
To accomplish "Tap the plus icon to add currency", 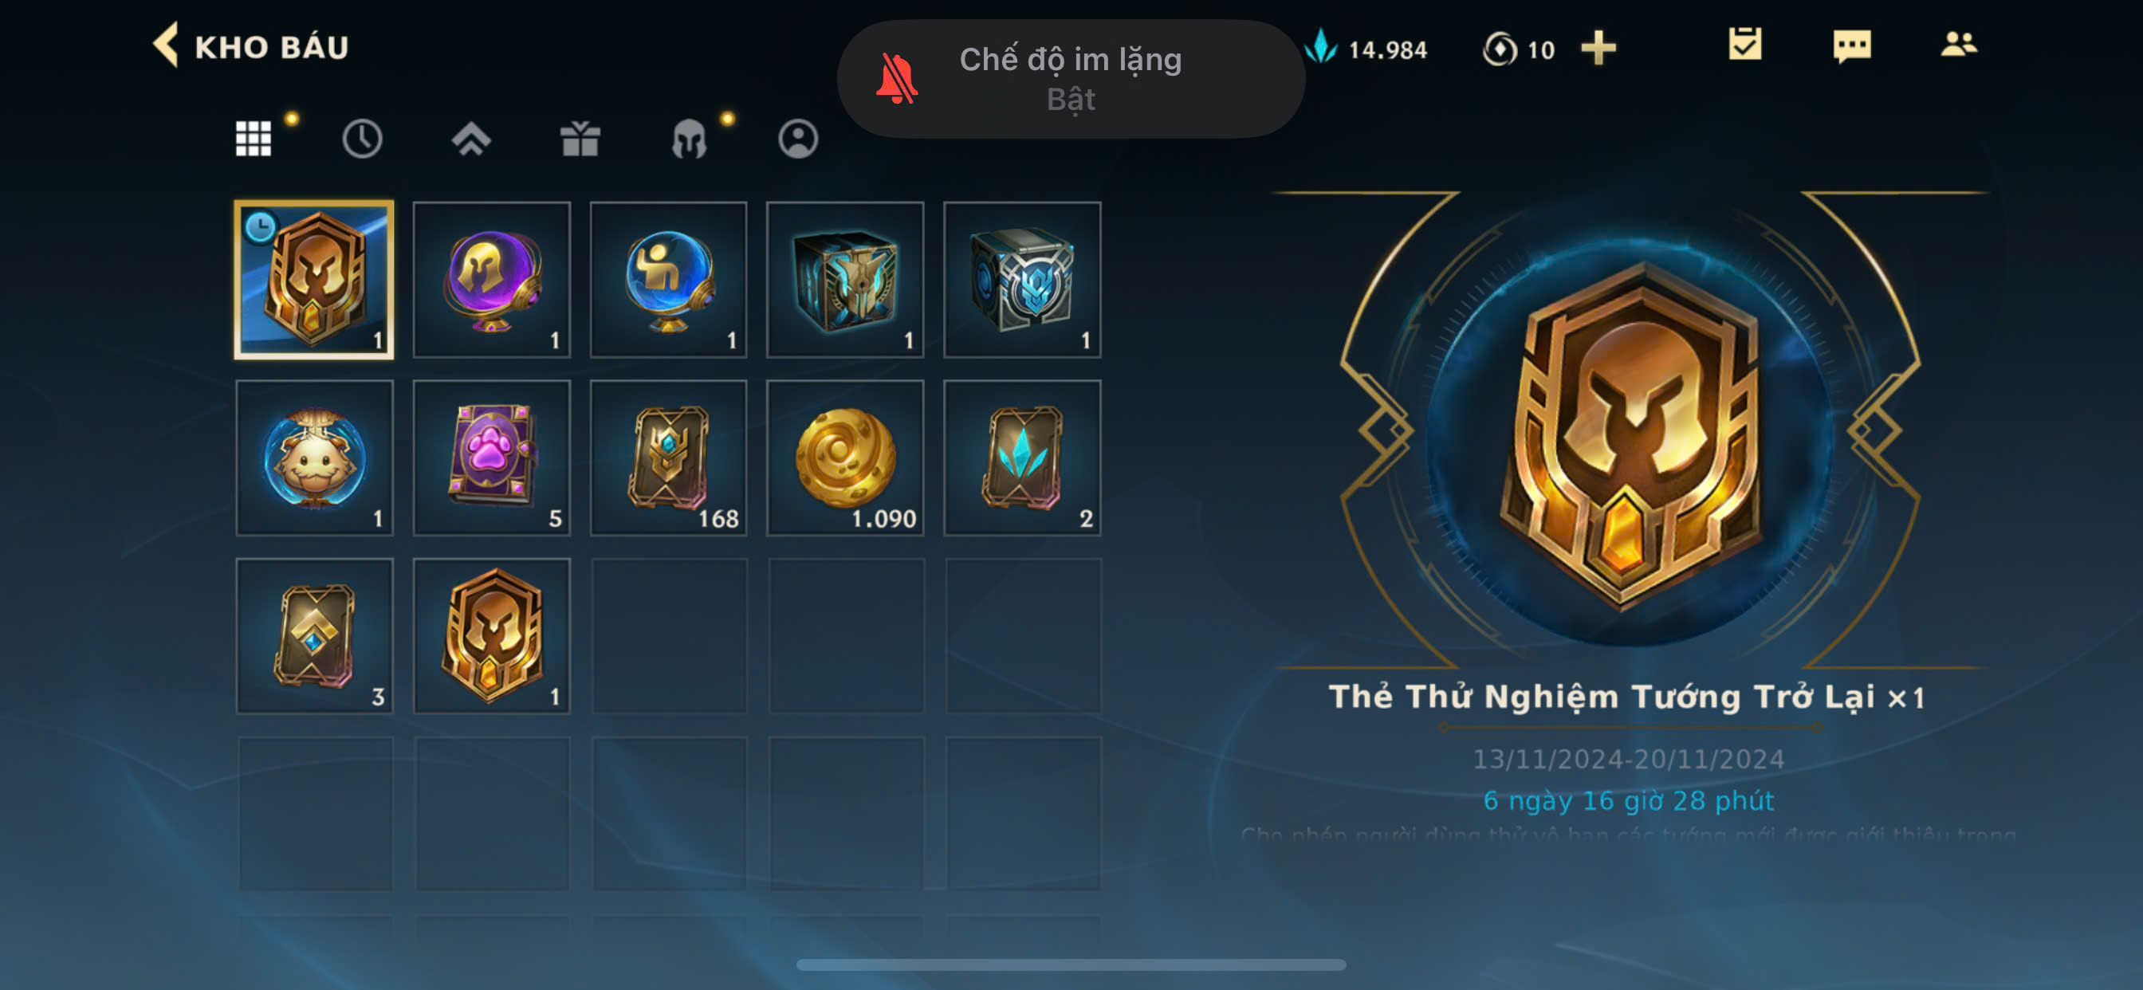I will (1598, 49).
